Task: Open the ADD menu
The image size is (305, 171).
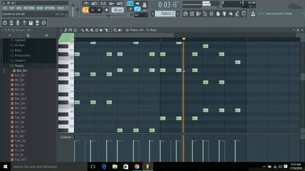Action: point(19,8)
